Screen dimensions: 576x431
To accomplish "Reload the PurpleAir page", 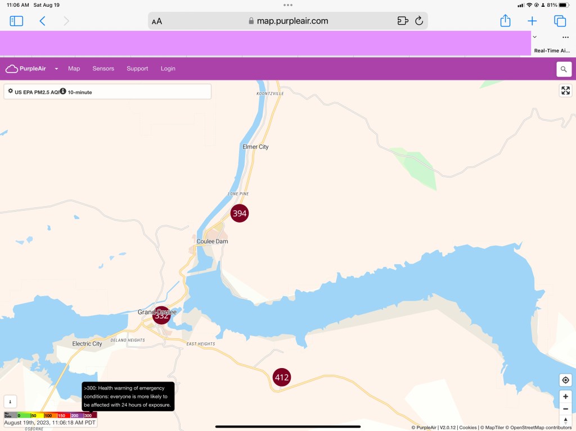I will click(419, 21).
